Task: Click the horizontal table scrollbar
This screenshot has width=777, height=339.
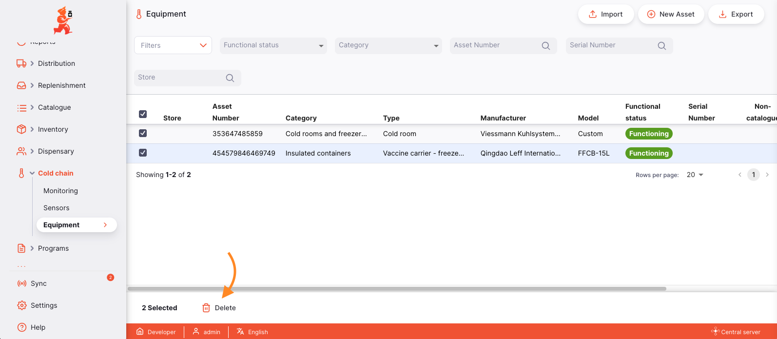Action: 397,289
